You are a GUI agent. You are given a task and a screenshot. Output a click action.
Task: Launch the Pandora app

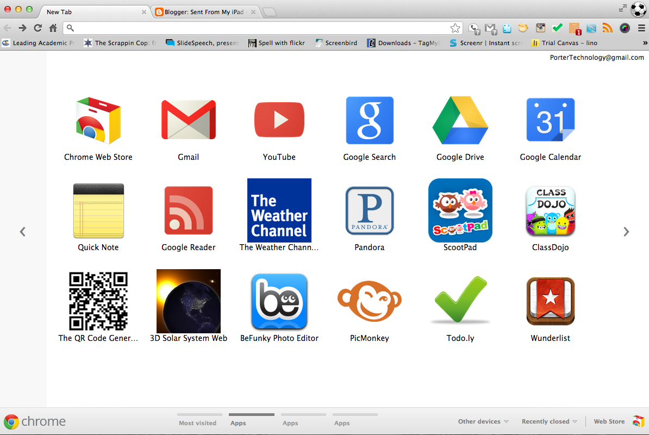pyautogui.click(x=369, y=210)
